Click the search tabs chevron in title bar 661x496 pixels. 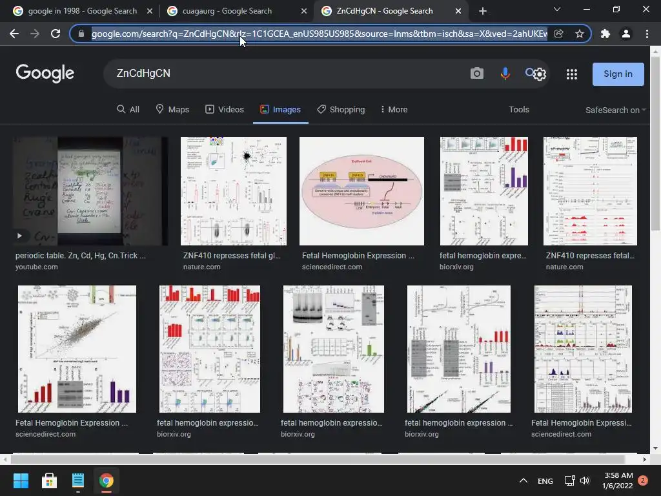557,9
